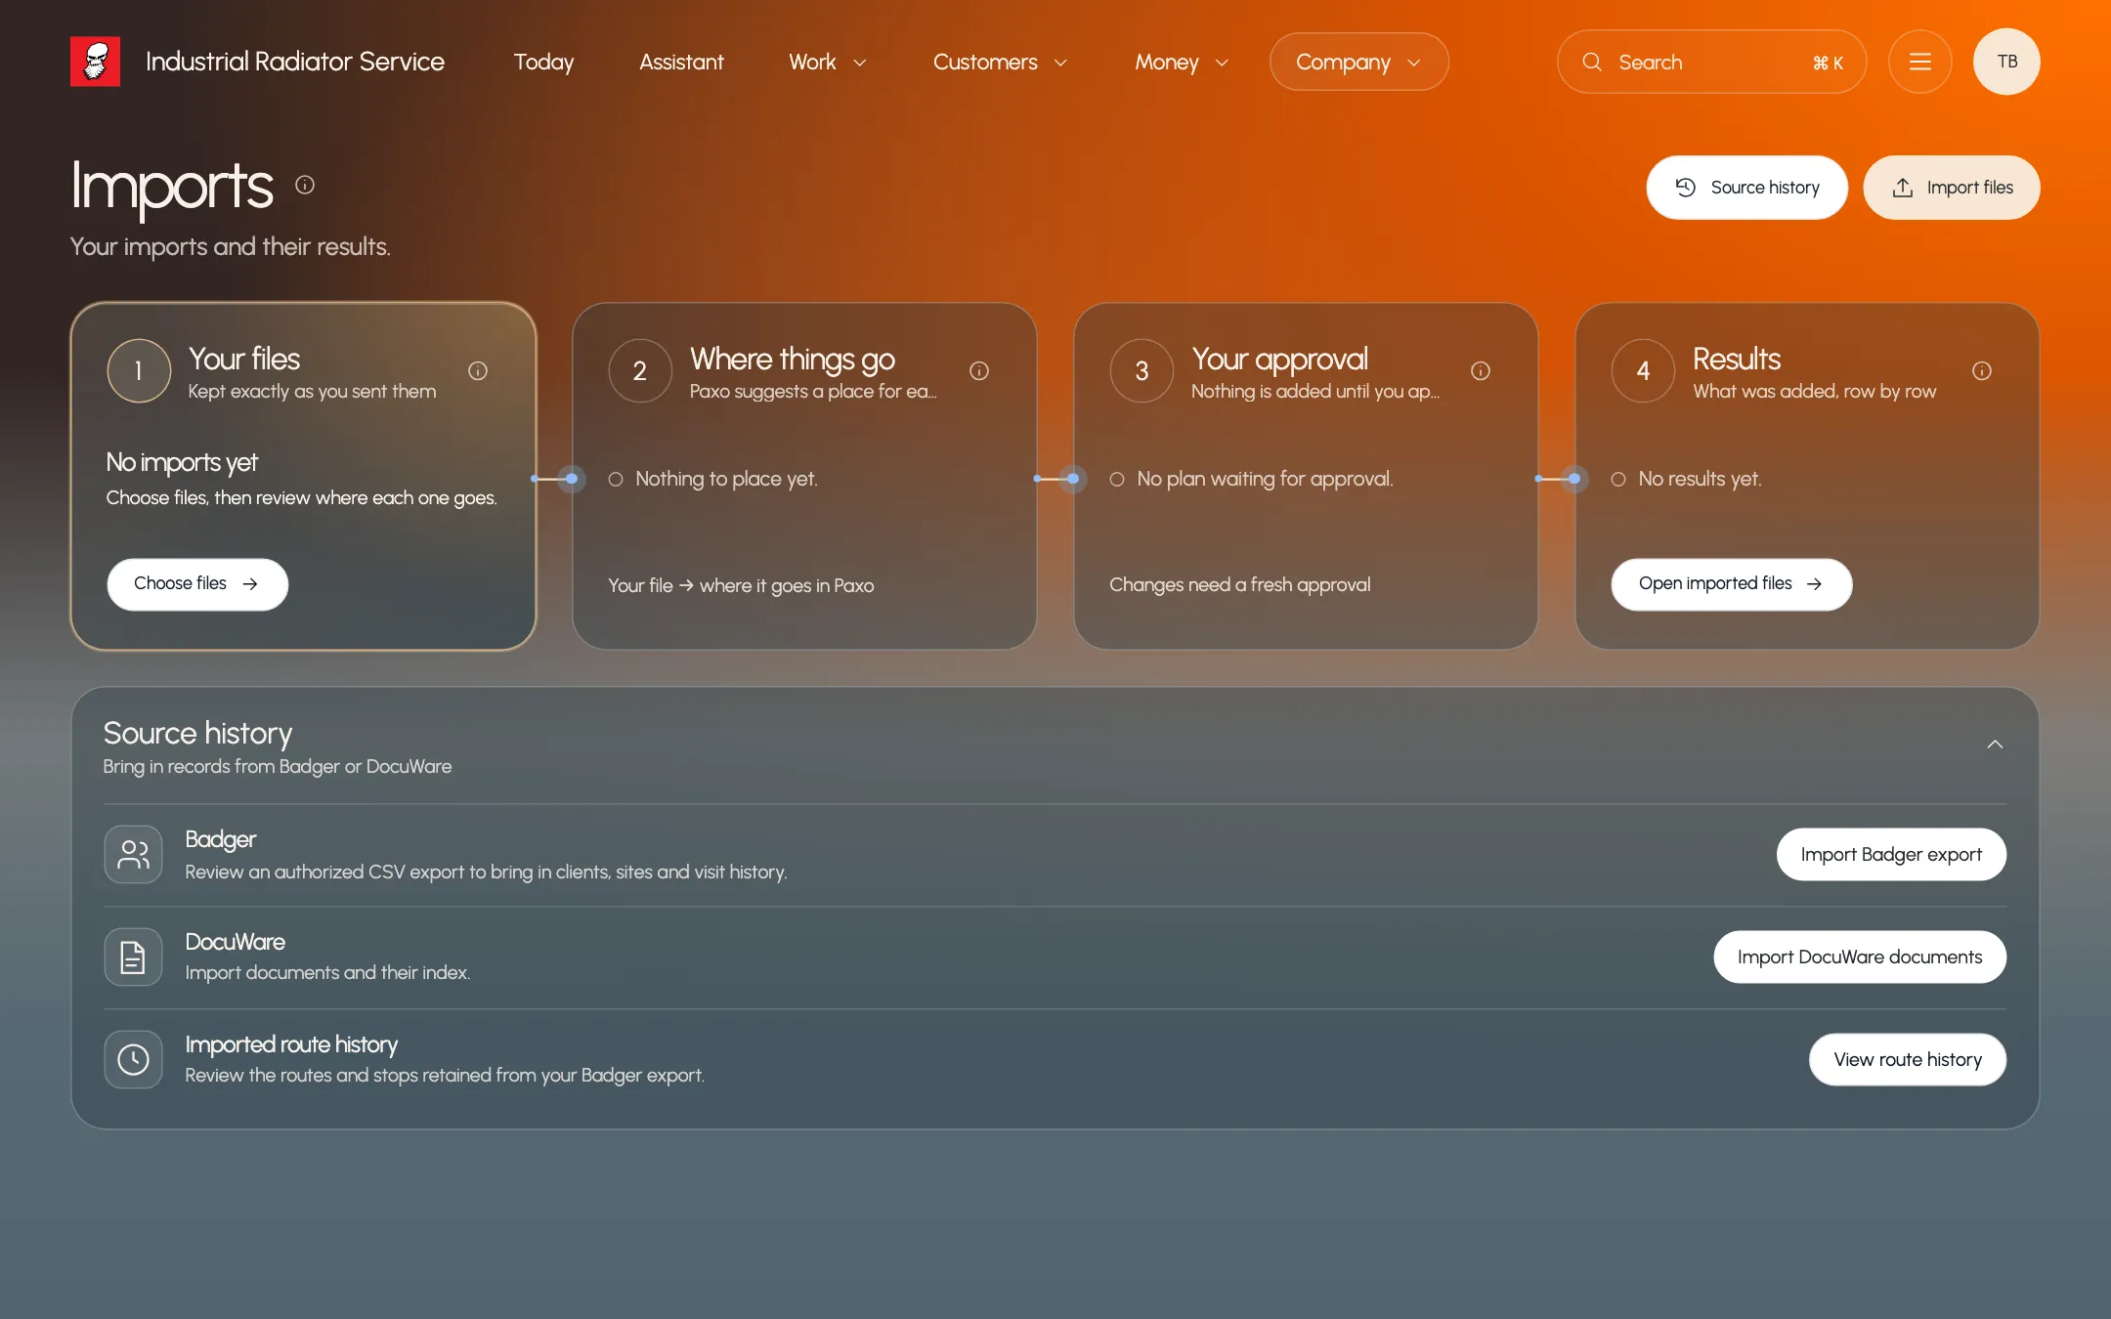The width and height of the screenshot is (2111, 1319).
Task: Click the search magnifier icon
Action: click(x=1592, y=62)
